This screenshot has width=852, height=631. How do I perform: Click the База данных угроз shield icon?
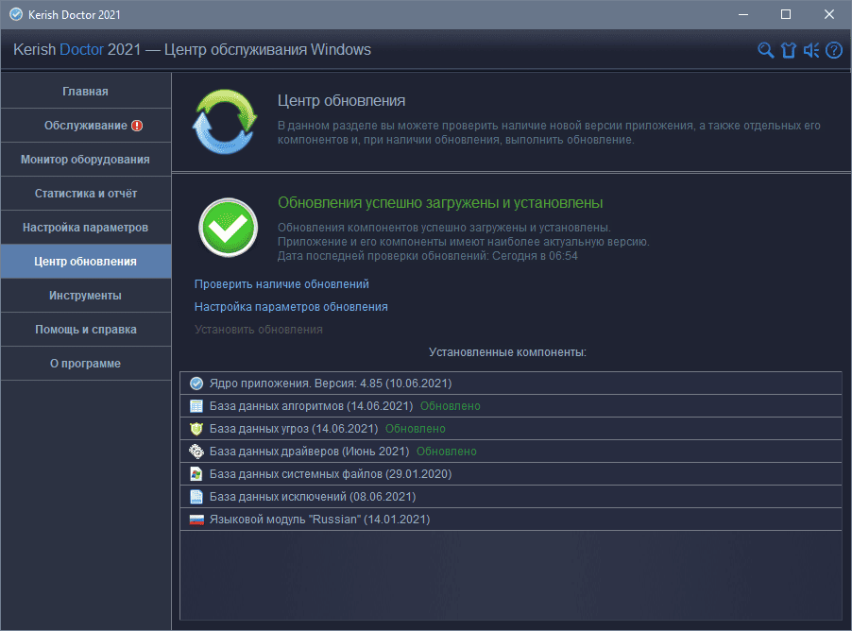coord(196,429)
